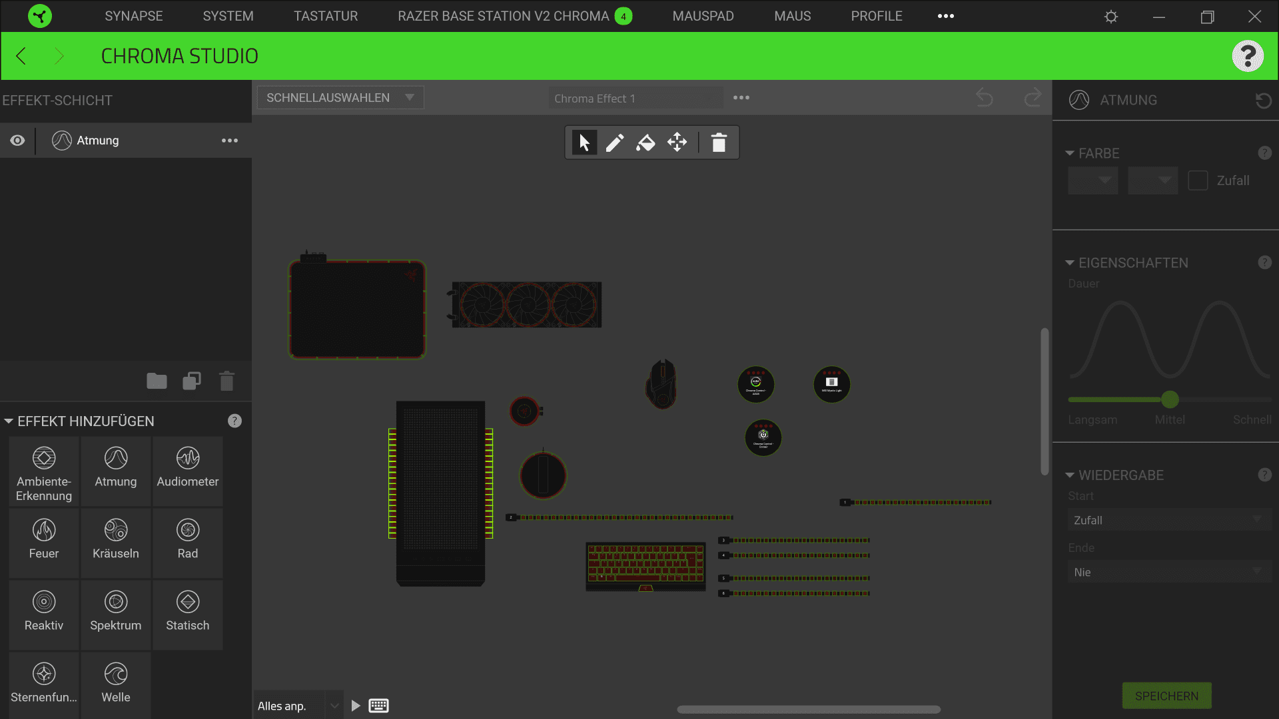Screen dimensions: 1279x719
Task: Add the Kräuseln effect
Action: (116, 543)
